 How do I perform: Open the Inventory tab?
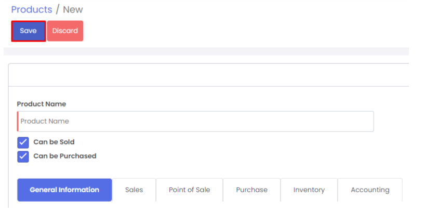click(309, 190)
